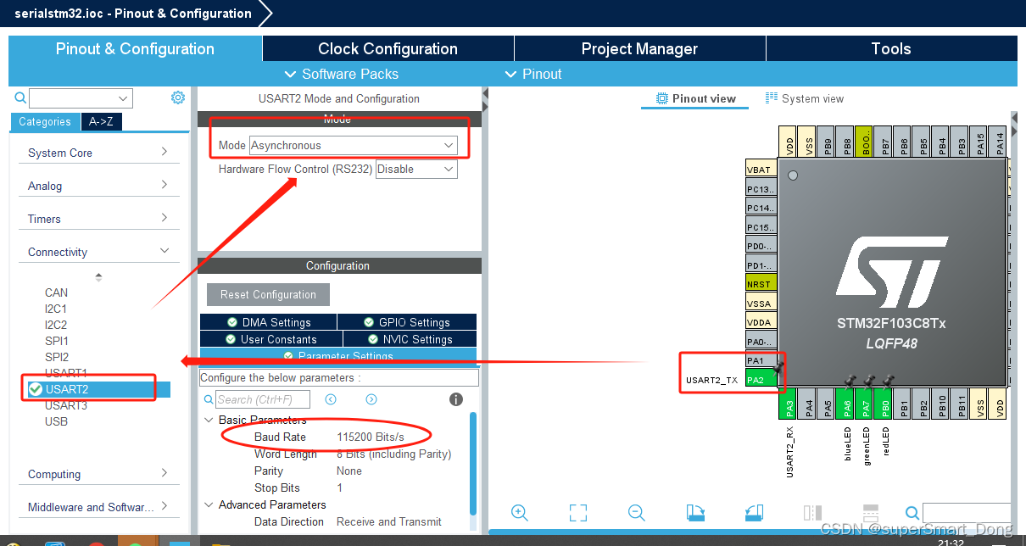Select the Categories tab
The height and width of the screenshot is (546, 1026).
[45, 121]
